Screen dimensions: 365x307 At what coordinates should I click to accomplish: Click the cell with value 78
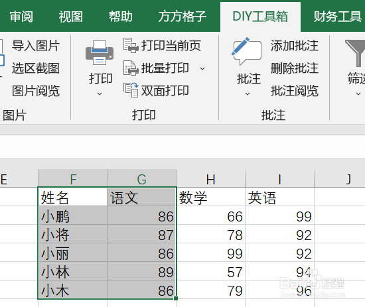click(210, 234)
